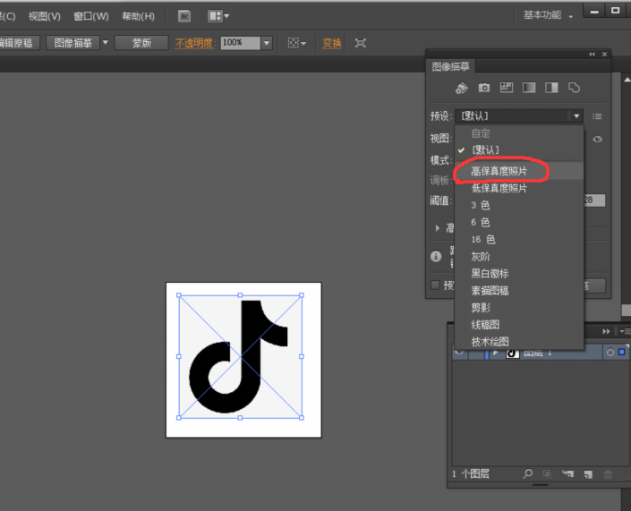
Task: Open Adobe Bridge from the Br icon
Action: coord(183,16)
